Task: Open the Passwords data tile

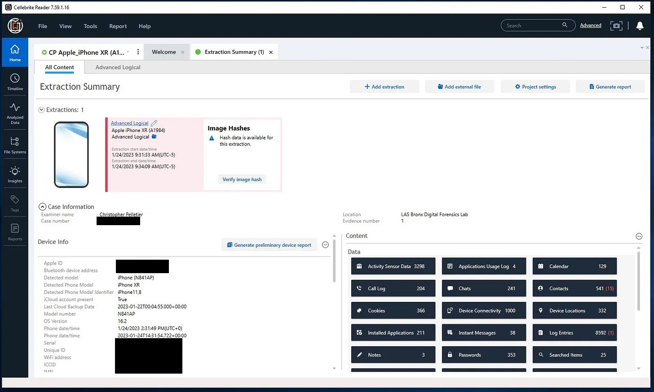Action: pos(484,355)
